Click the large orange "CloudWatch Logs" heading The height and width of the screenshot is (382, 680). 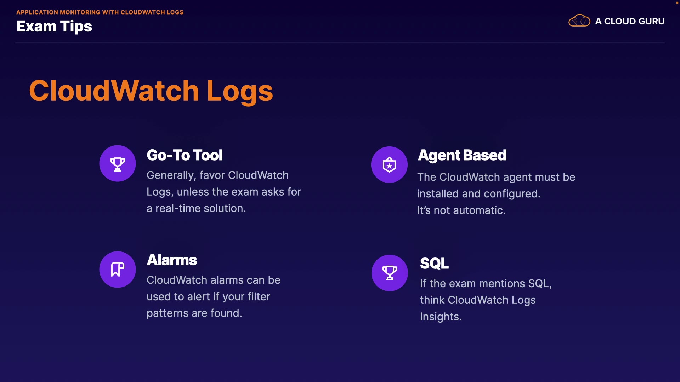point(151,91)
